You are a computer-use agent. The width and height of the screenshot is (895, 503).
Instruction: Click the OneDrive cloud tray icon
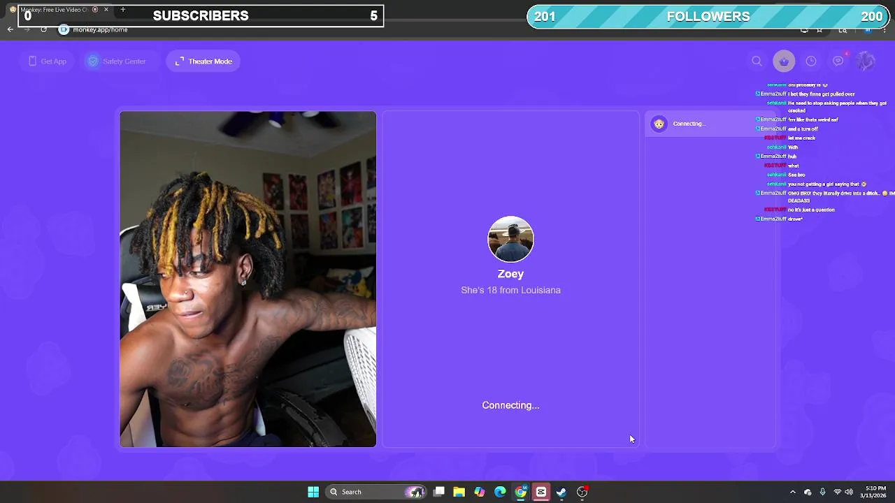808,492
